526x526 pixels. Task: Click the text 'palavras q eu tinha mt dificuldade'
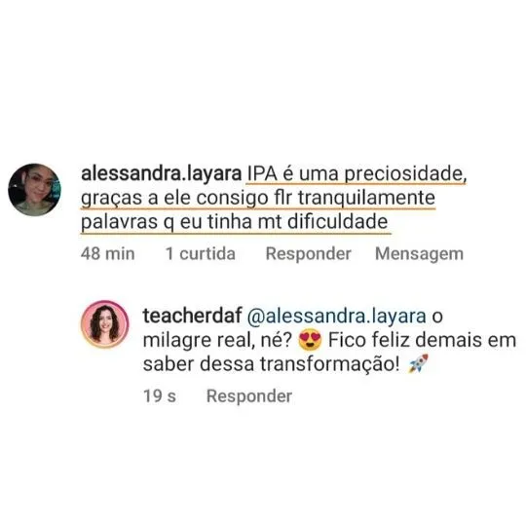point(234,222)
